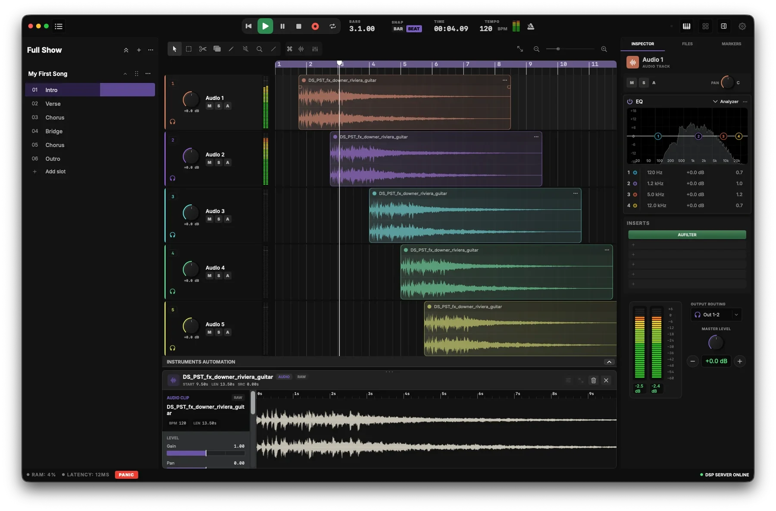
Task: Collapse My First Song section
Action: coord(125,74)
